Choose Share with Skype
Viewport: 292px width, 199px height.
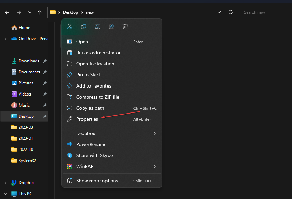112,155
